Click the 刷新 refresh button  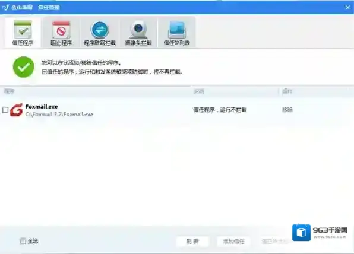coord(192,242)
